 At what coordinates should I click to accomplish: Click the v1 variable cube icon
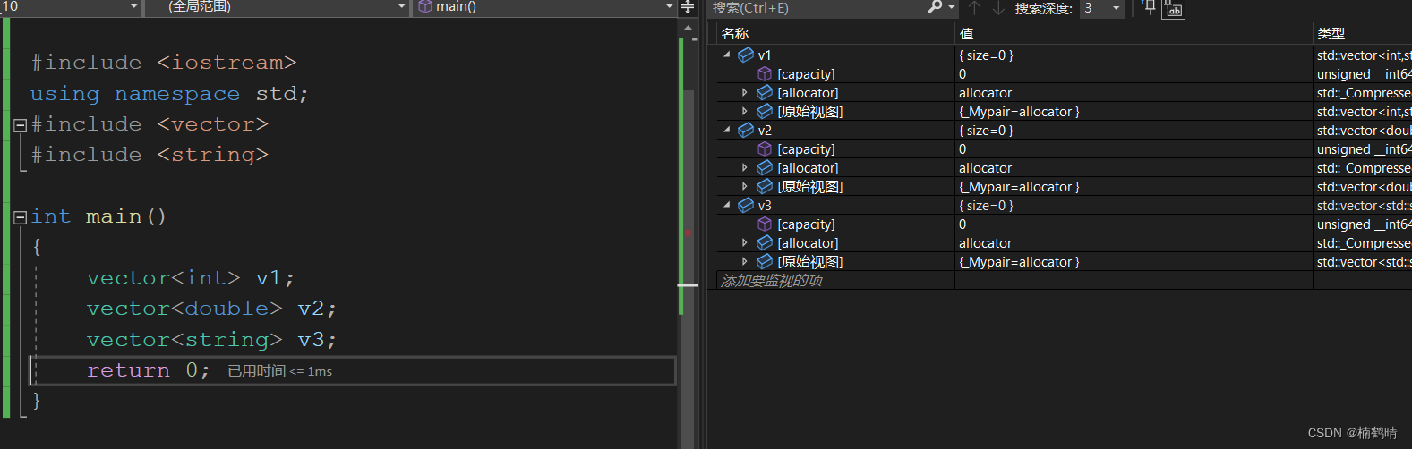coord(746,55)
